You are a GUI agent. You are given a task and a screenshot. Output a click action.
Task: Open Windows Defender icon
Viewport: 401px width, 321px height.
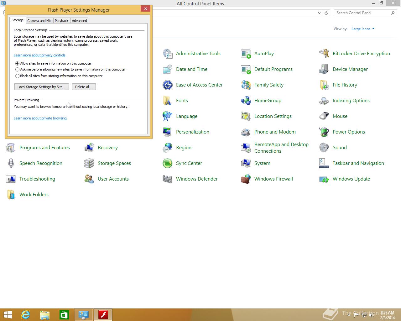click(x=168, y=179)
